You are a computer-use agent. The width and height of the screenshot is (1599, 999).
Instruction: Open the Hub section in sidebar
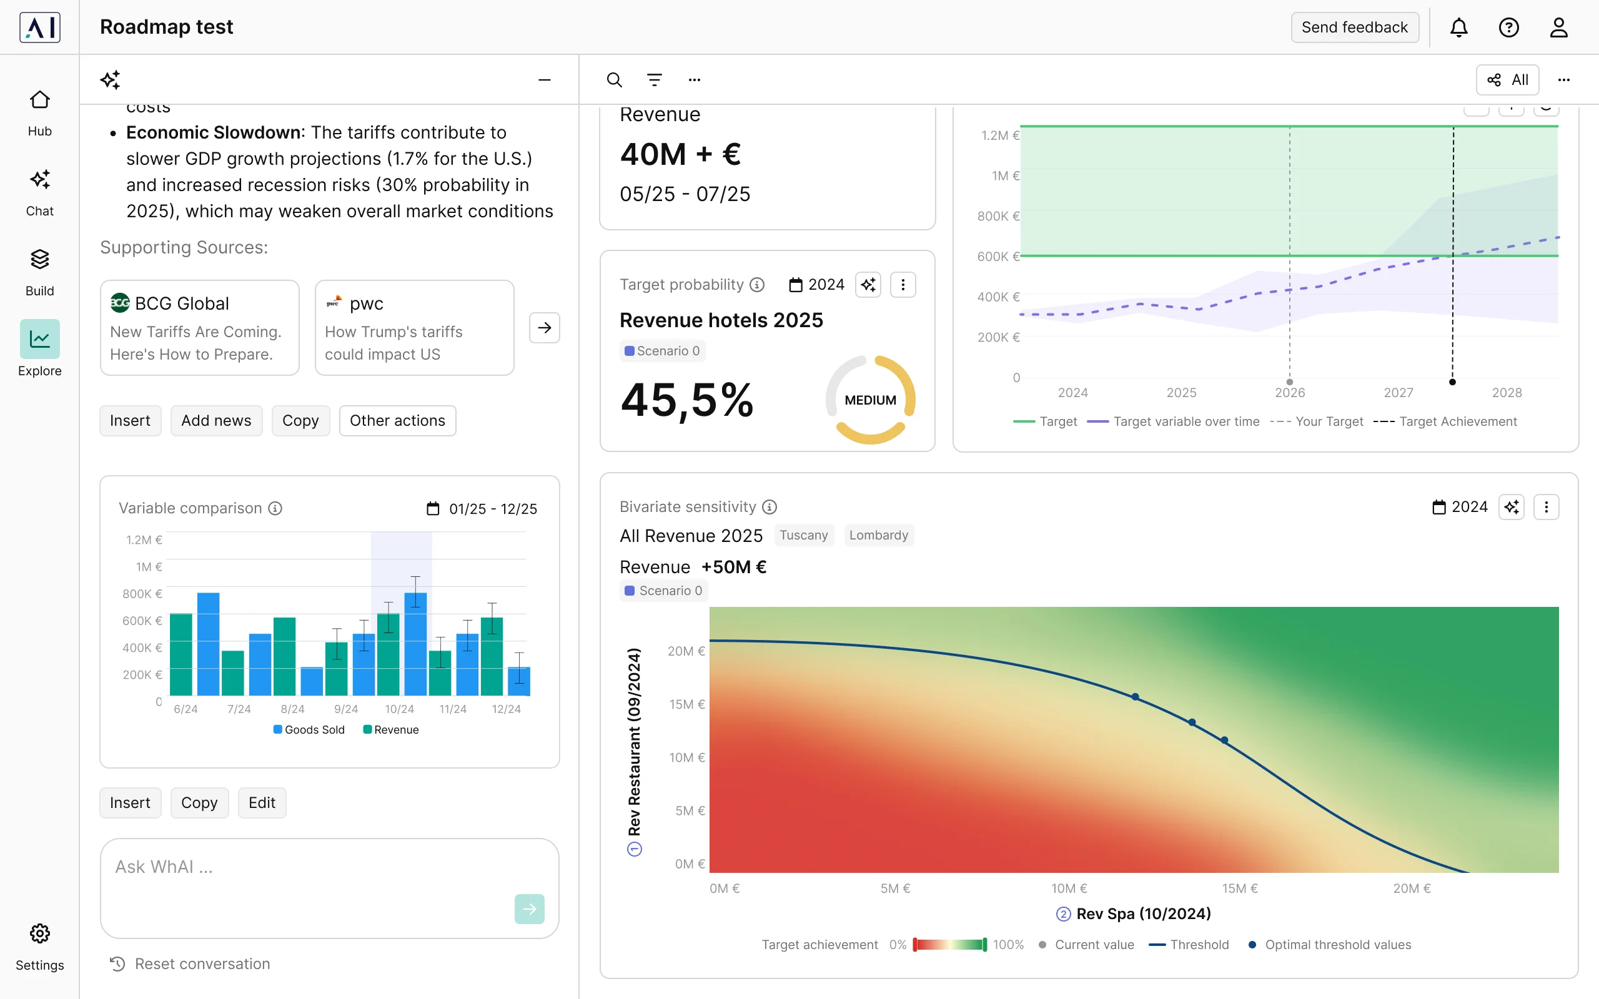click(39, 113)
